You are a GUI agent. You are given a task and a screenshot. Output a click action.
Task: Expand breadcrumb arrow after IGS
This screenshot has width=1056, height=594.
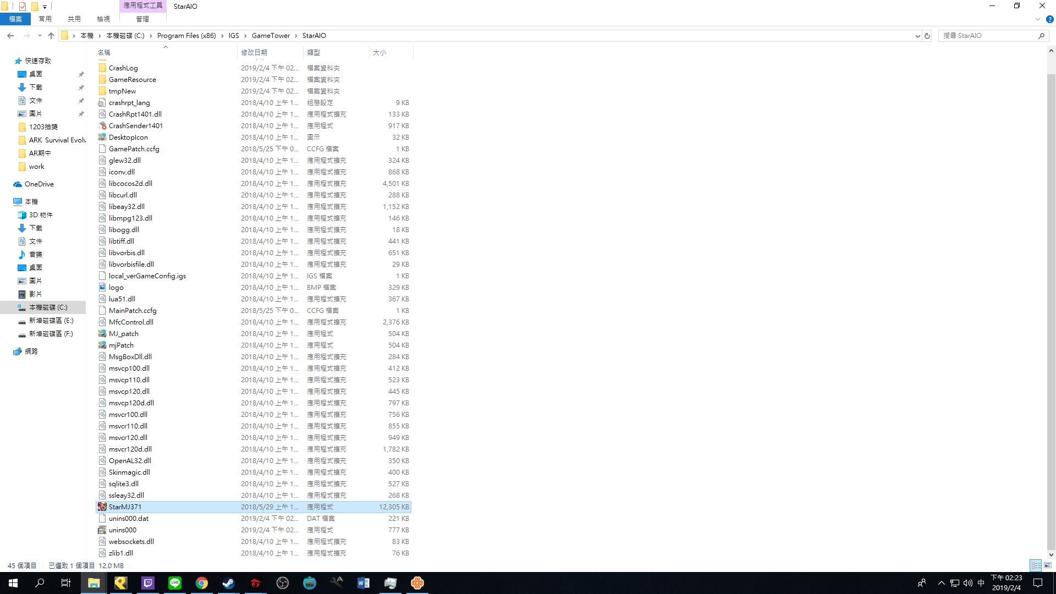click(x=245, y=36)
